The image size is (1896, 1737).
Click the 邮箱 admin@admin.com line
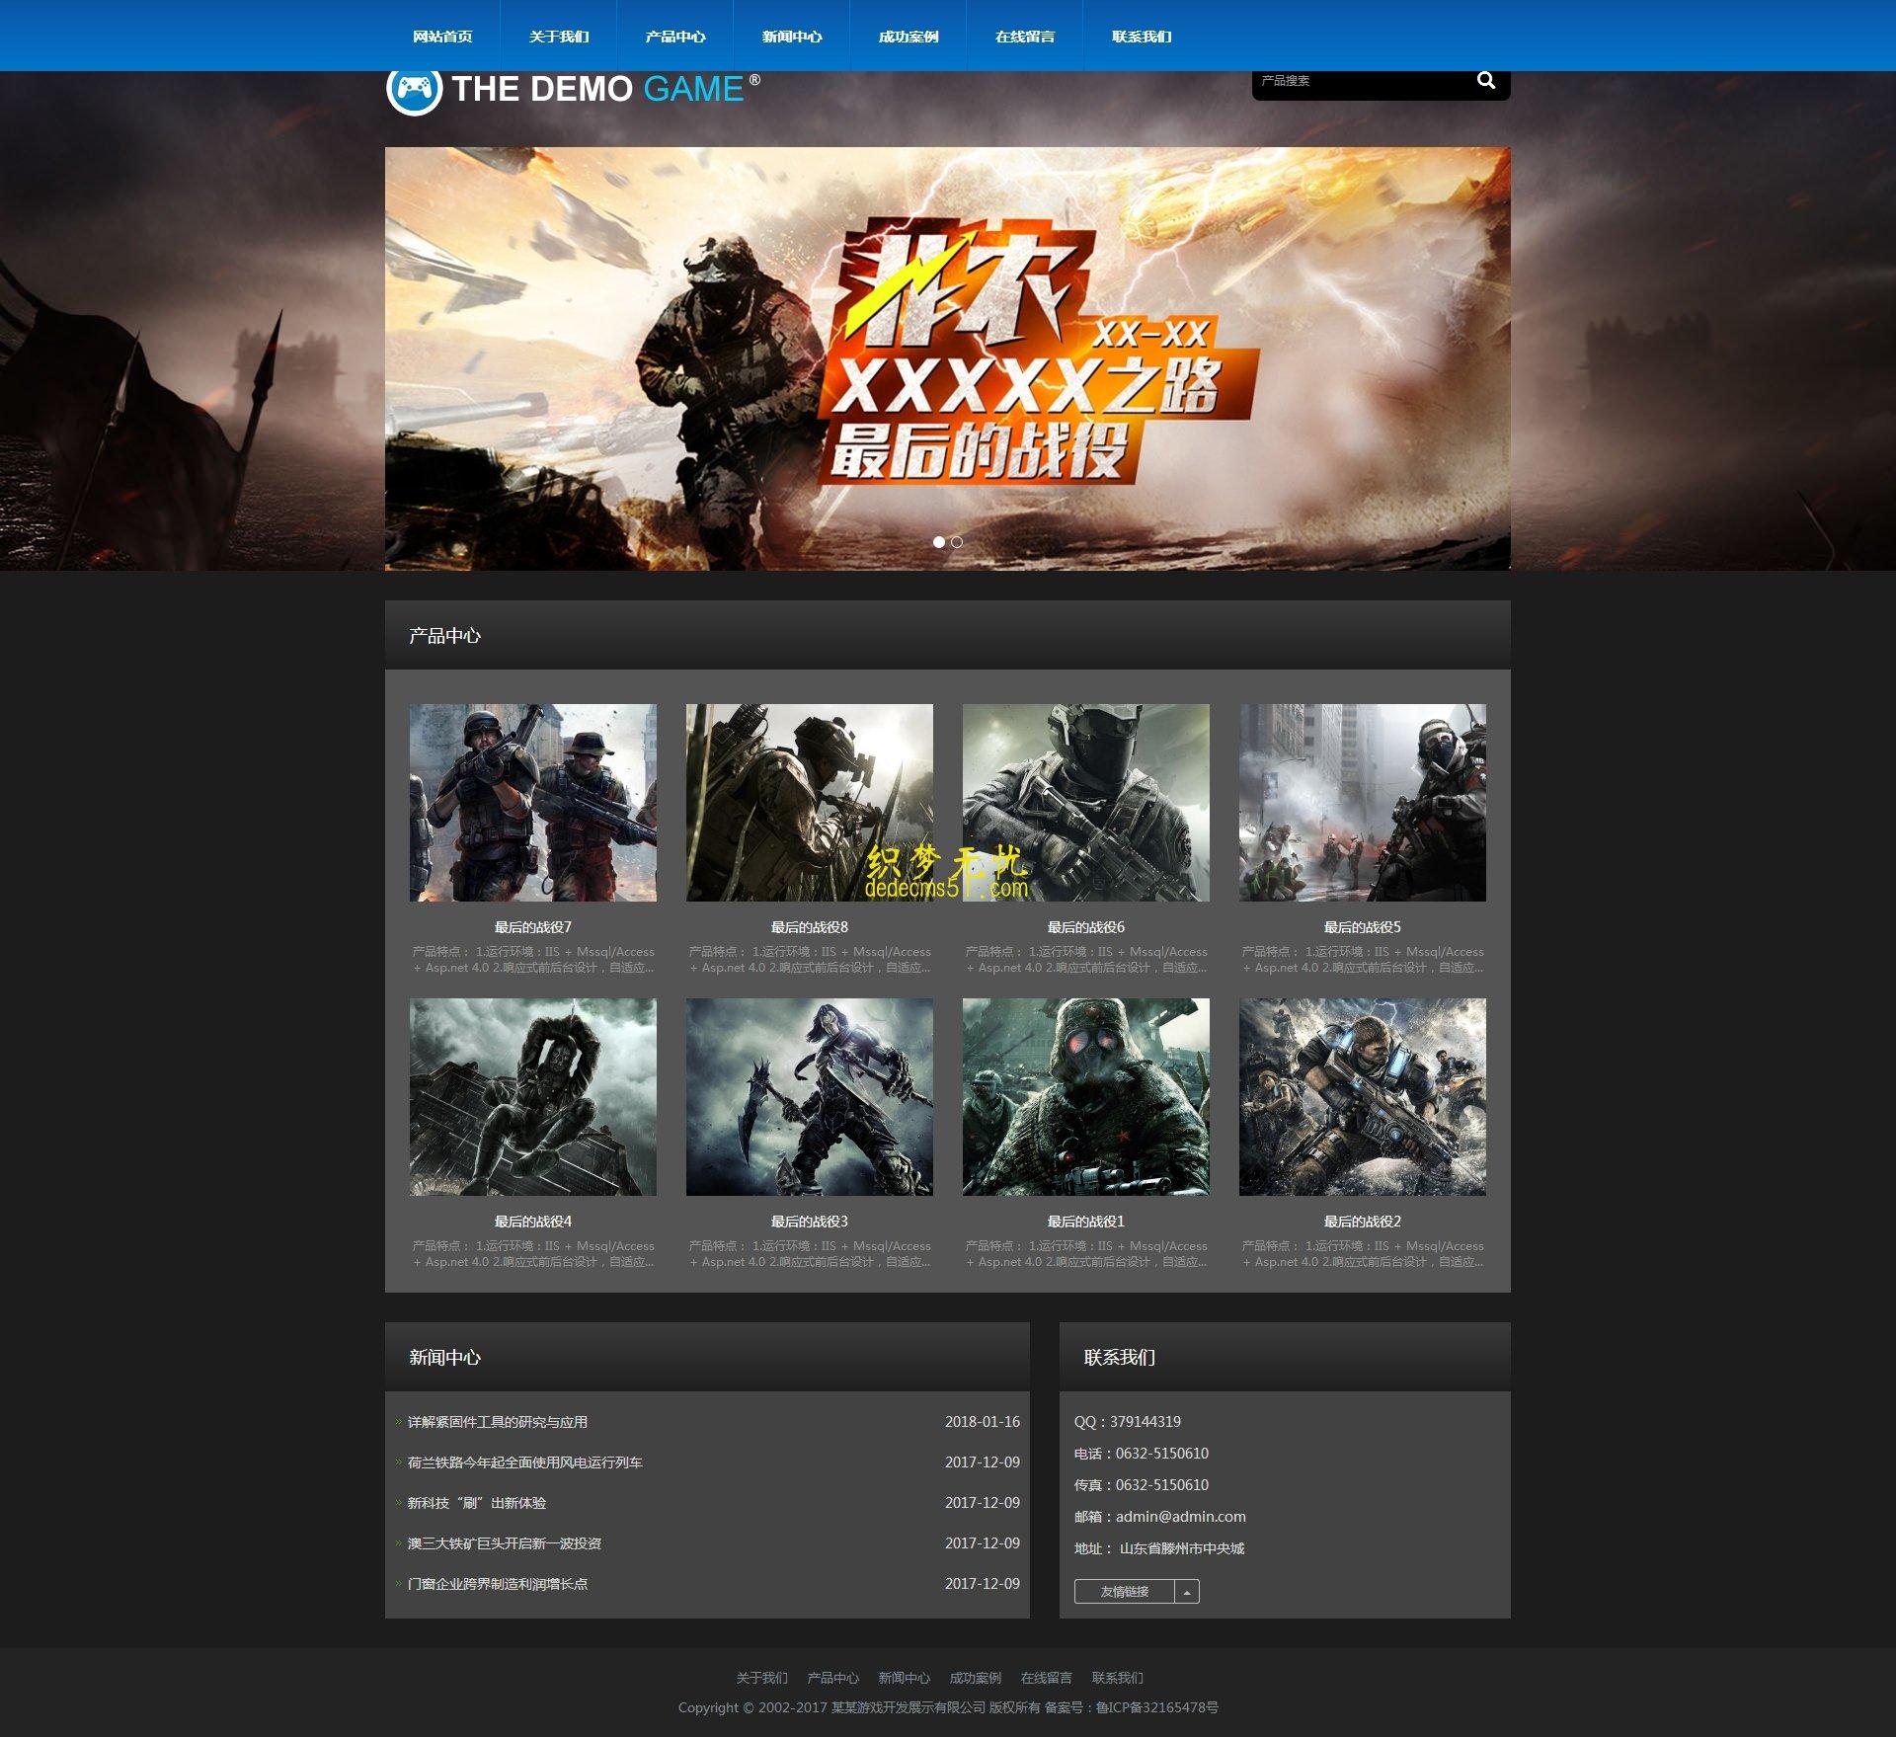coord(1160,1517)
